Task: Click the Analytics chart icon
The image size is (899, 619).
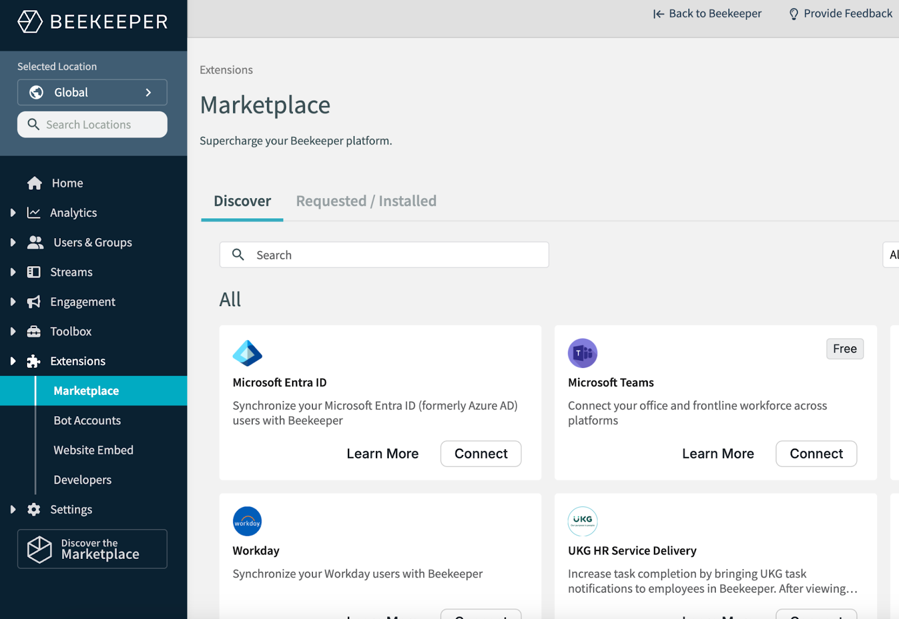Action: click(34, 213)
